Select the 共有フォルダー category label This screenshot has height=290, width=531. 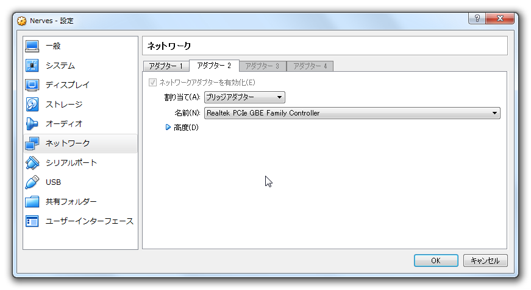(71, 202)
